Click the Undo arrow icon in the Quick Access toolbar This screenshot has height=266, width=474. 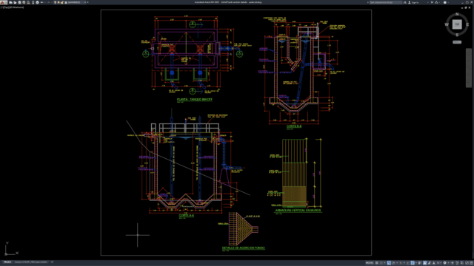click(x=42, y=2)
